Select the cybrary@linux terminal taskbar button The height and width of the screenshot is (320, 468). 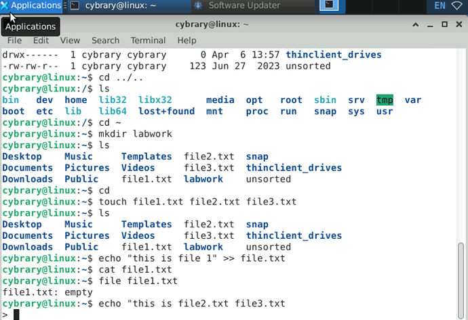[125, 6]
